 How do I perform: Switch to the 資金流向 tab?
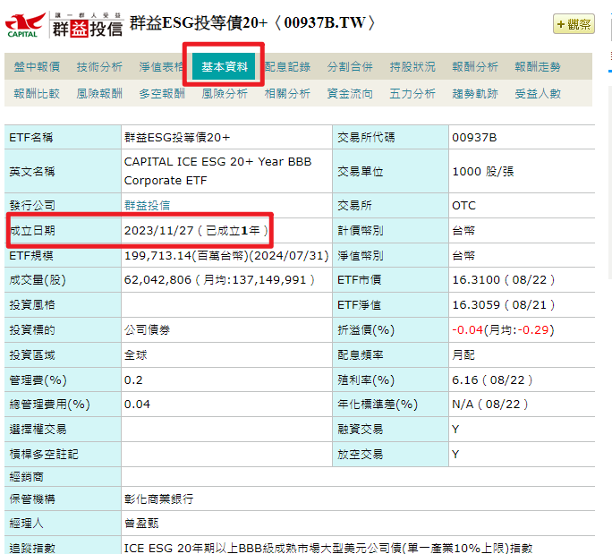click(x=350, y=93)
